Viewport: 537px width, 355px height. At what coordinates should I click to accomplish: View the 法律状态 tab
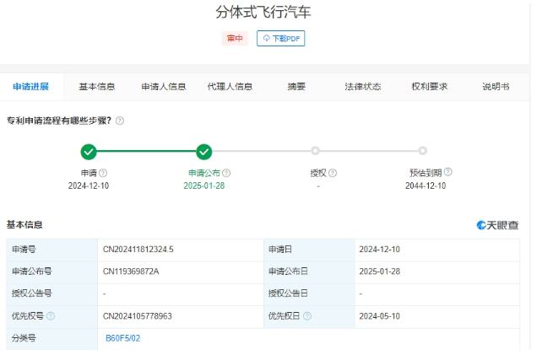(363, 87)
